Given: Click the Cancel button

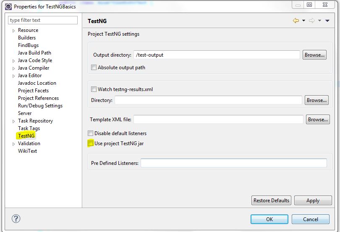Looking at the screenshot, I should (311, 219).
